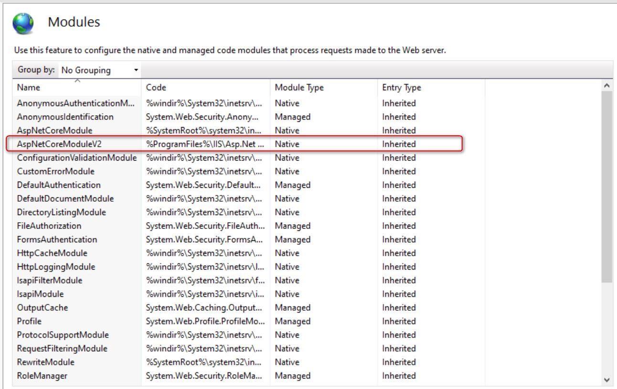The image size is (617, 389).
Task: Open the Group by dropdown
Action: point(100,71)
